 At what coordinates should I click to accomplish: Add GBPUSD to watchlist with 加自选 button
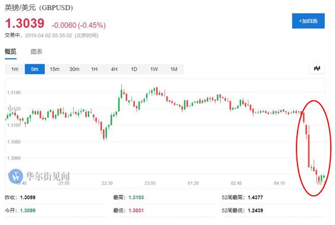[x=308, y=21]
